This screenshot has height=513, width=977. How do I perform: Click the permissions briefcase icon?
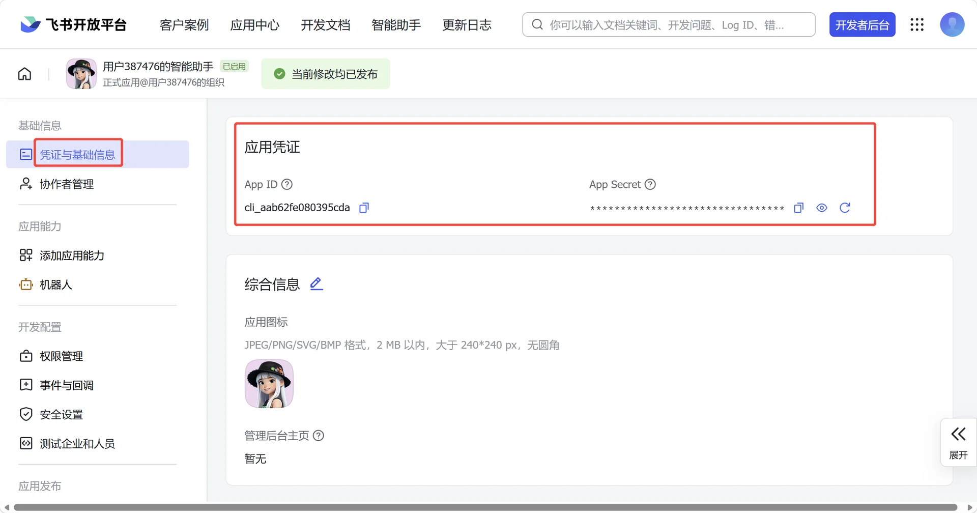(x=26, y=356)
